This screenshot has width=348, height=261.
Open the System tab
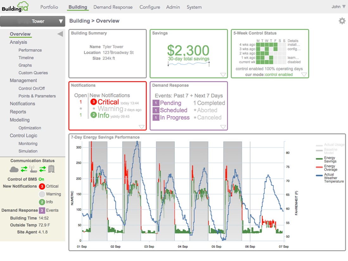click(x=194, y=7)
